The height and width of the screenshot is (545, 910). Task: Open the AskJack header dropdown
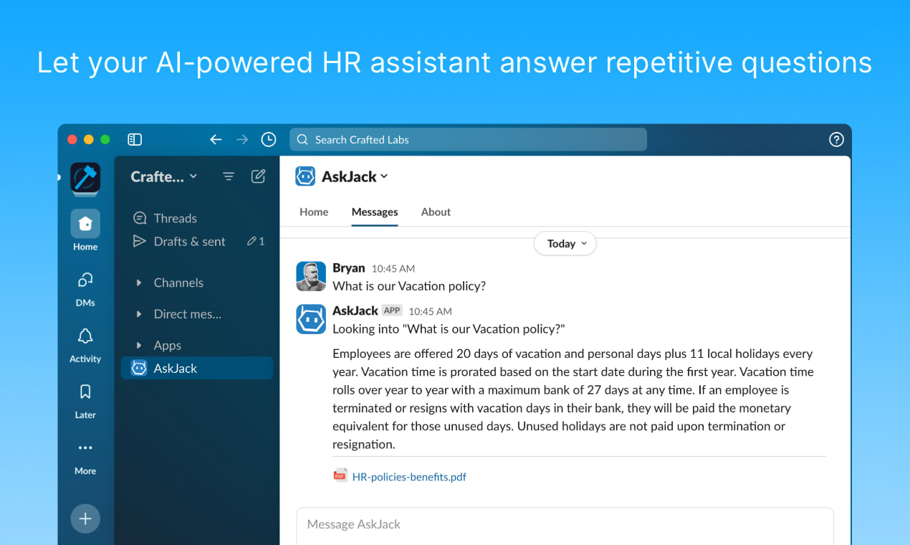point(355,176)
